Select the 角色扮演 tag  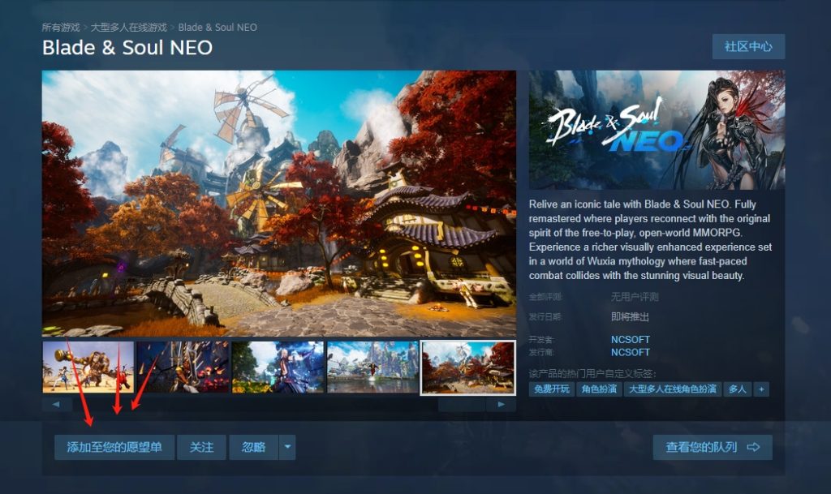(x=599, y=389)
